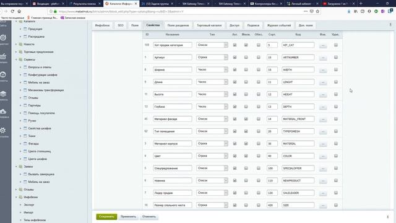Switch to the Поля разделов tab
Screen dimensions: 396x223
(x=178, y=25)
